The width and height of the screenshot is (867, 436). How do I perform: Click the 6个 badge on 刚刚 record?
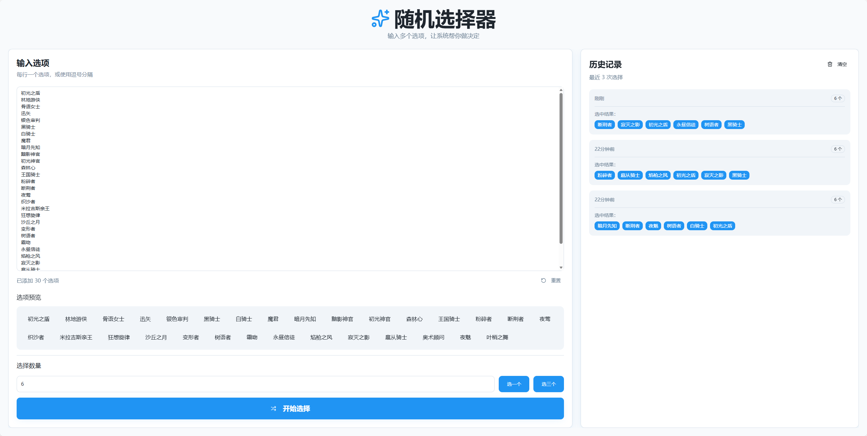click(x=838, y=98)
